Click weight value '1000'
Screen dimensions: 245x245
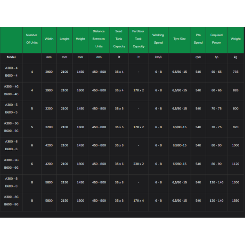(x=236, y=145)
